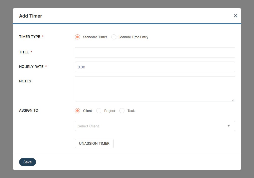Select the Client assignment radio button
The width and height of the screenshot is (254, 178).
(x=77, y=111)
